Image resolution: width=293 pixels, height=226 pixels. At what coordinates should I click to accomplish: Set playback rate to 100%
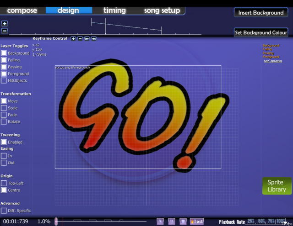(x=281, y=221)
